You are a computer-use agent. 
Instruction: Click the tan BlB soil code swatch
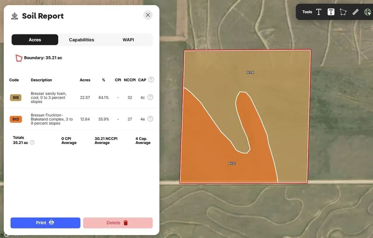pos(16,97)
